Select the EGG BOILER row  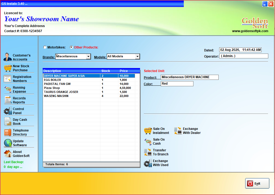click(x=89, y=80)
